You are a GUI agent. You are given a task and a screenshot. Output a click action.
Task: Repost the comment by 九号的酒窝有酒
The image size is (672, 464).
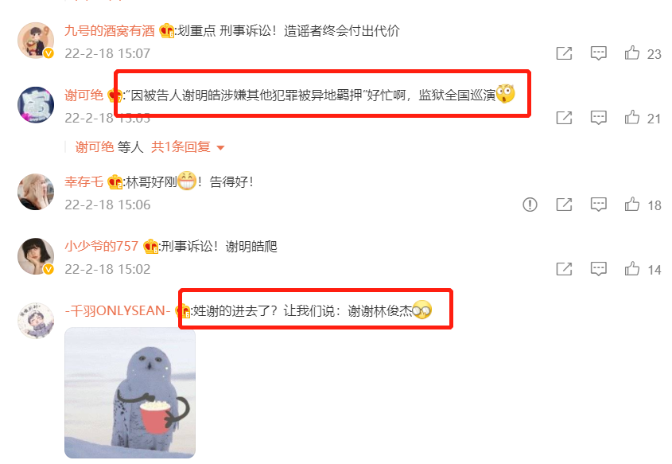point(564,53)
